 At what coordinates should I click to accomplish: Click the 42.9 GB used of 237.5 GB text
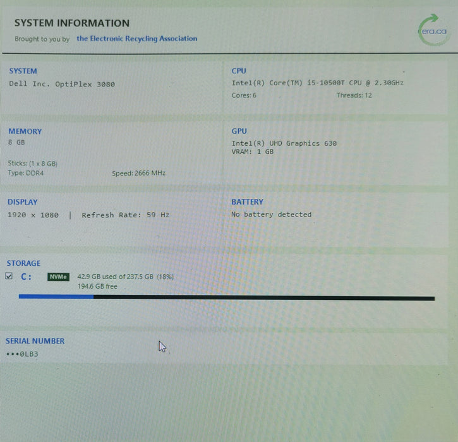pos(125,277)
